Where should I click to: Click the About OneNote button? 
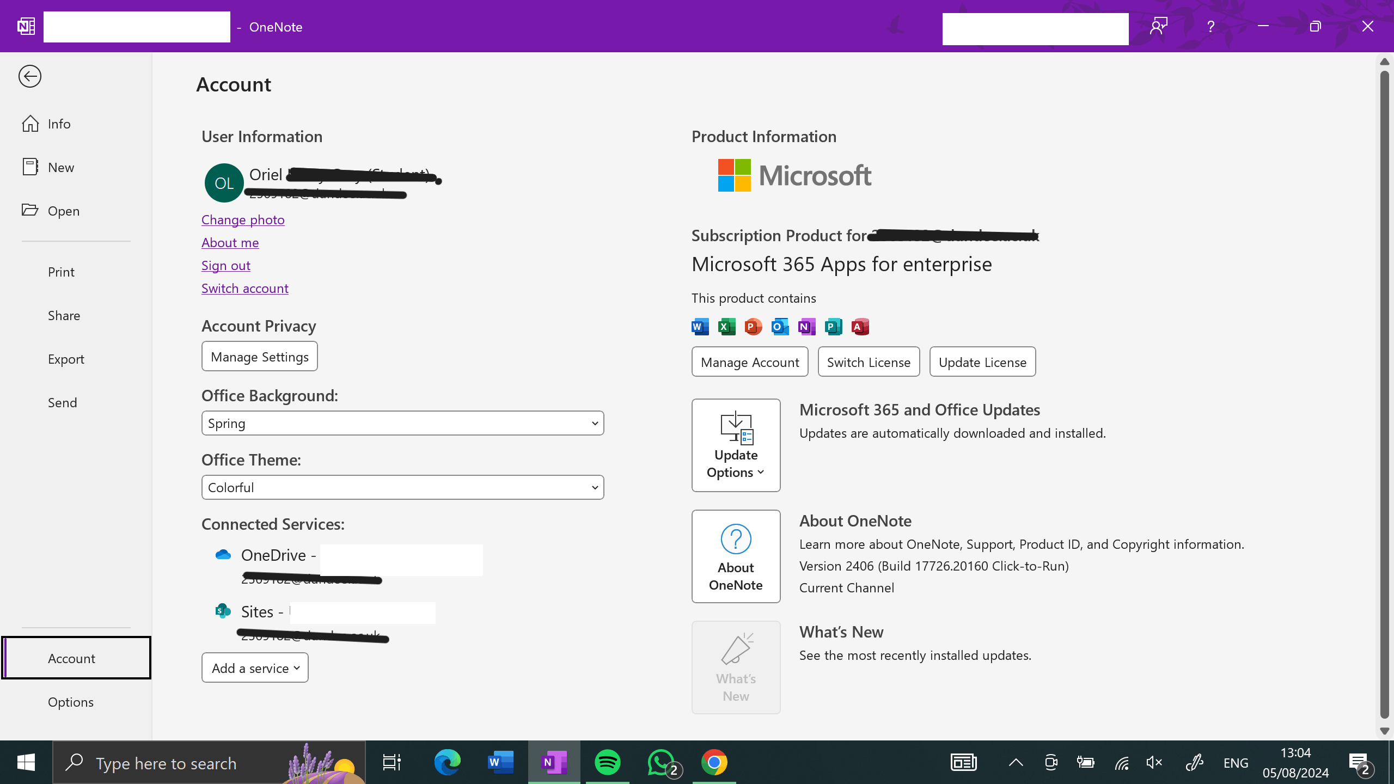pyautogui.click(x=736, y=556)
